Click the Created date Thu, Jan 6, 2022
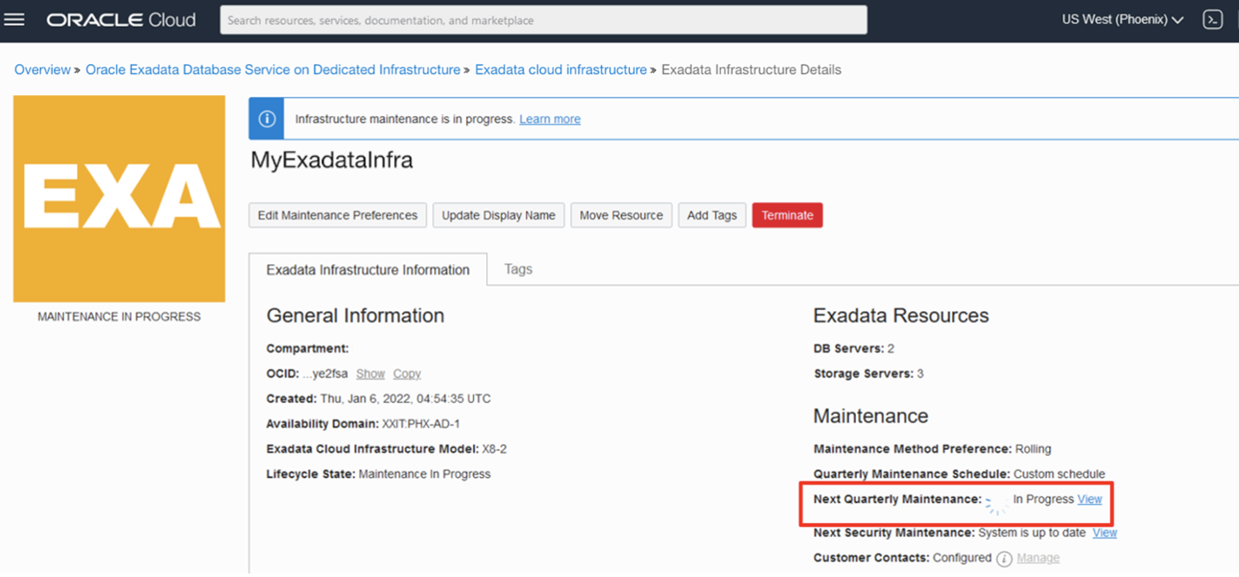The width and height of the screenshot is (1239, 577). click(405, 399)
